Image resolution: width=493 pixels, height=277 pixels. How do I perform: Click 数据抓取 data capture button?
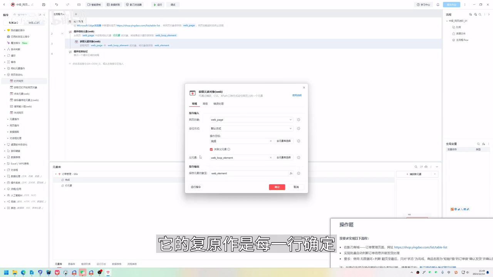(x=113, y=5)
